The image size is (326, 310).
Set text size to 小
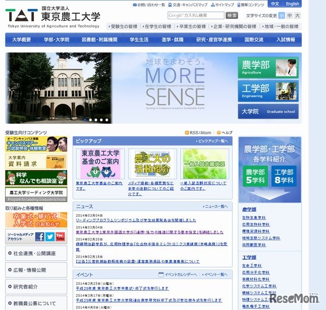pos(282,15)
